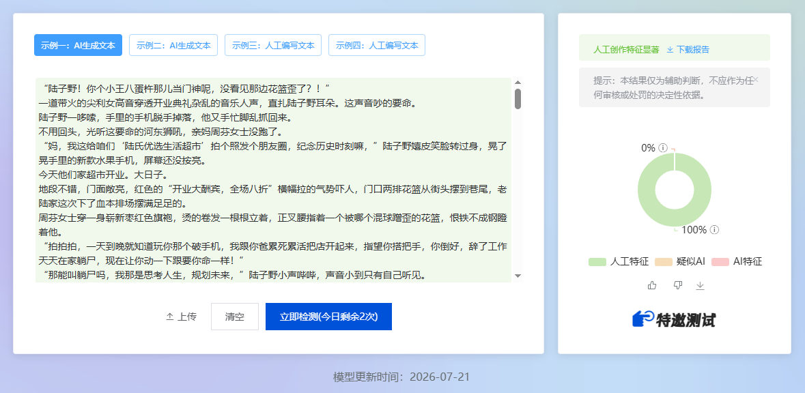
Task: Click the 立即检测 button
Action: (328, 317)
